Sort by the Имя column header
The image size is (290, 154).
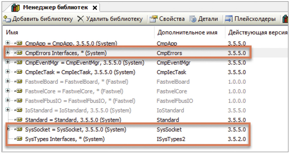tap(12, 33)
